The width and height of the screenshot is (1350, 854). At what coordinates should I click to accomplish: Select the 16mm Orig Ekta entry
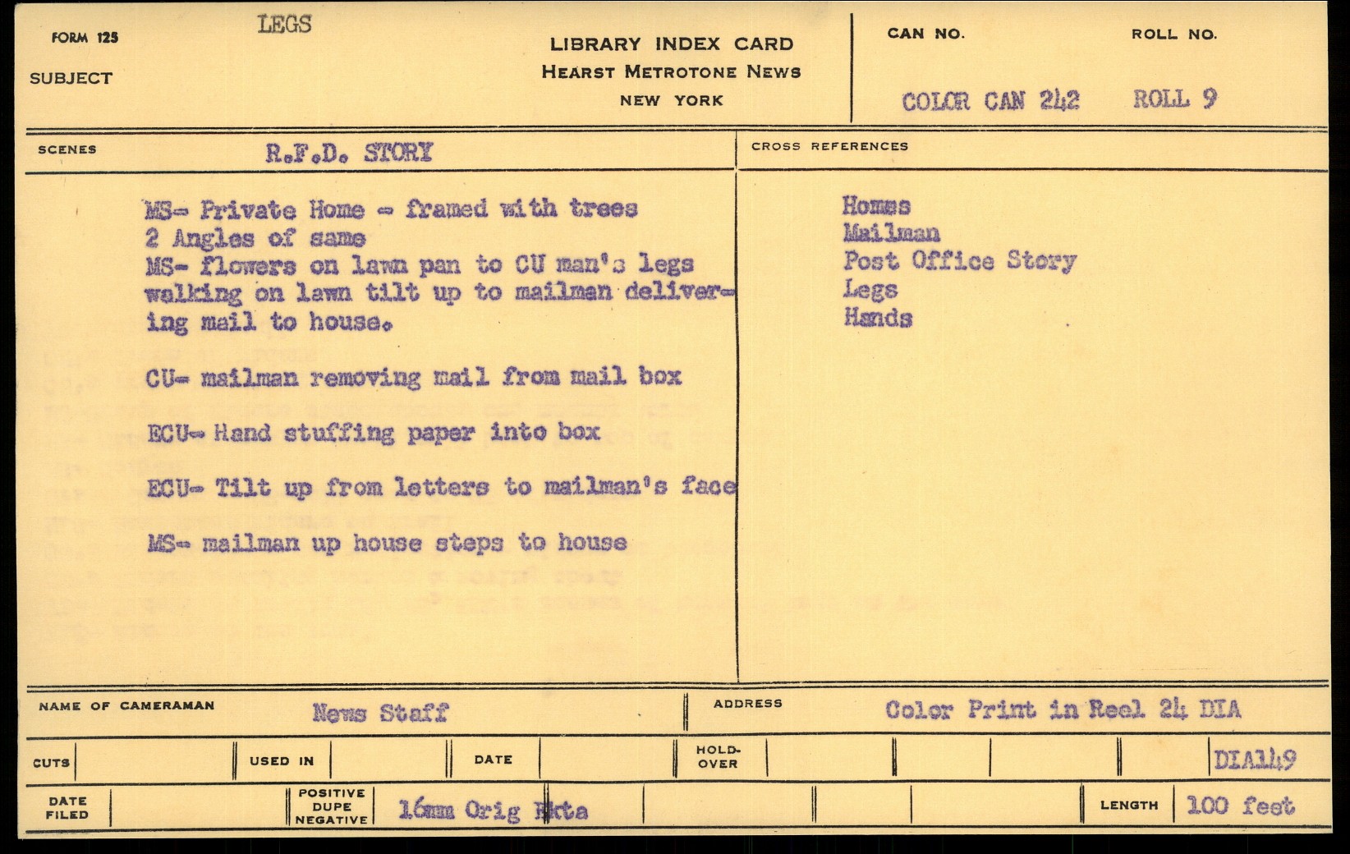click(493, 810)
